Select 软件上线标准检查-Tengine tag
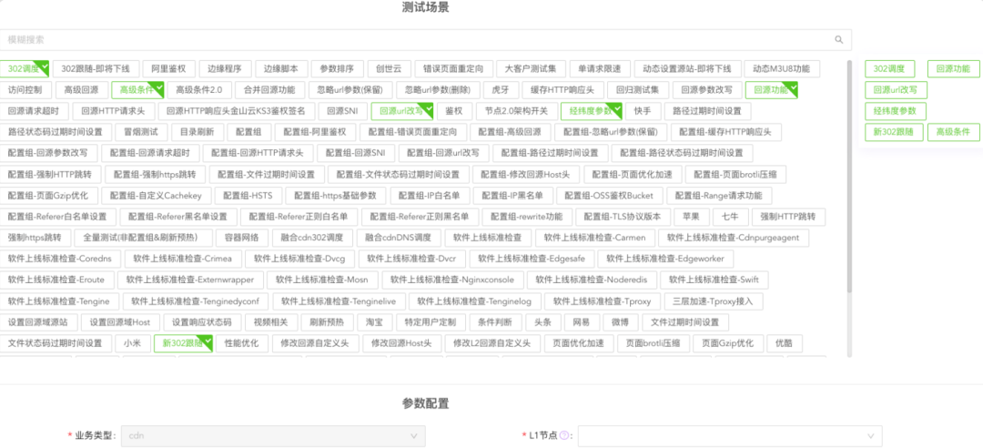This screenshot has width=983, height=448. pos(59,301)
